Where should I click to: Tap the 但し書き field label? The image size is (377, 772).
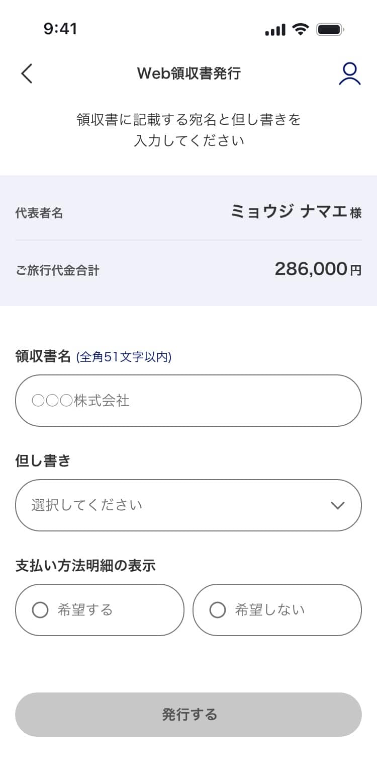pyautogui.click(x=43, y=460)
